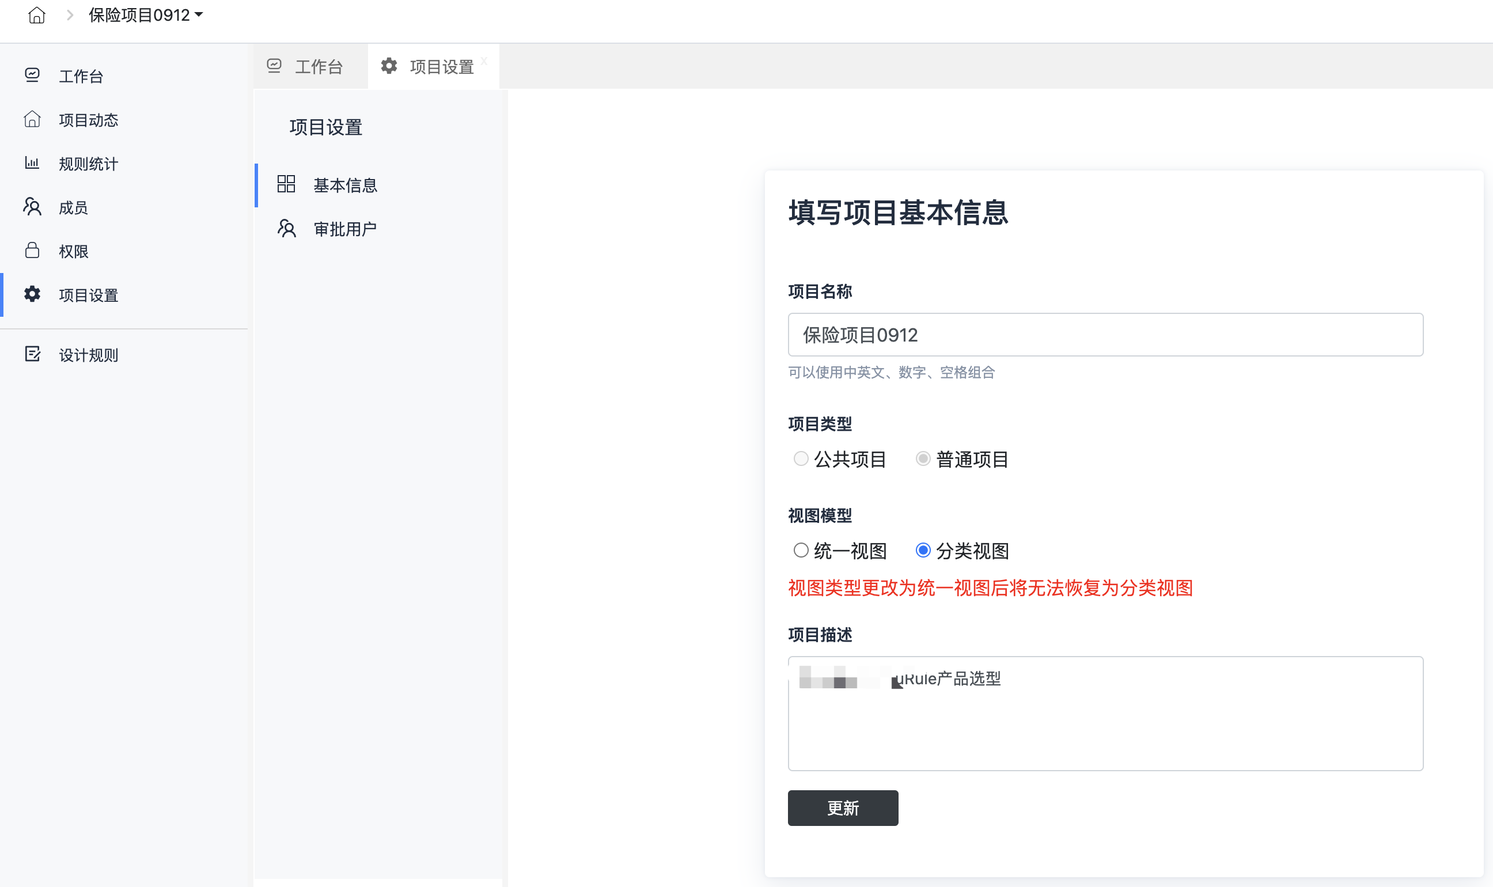The width and height of the screenshot is (1493, 887).
Task: Choose the 统一视图 view model option
Action: click(801, 550)
